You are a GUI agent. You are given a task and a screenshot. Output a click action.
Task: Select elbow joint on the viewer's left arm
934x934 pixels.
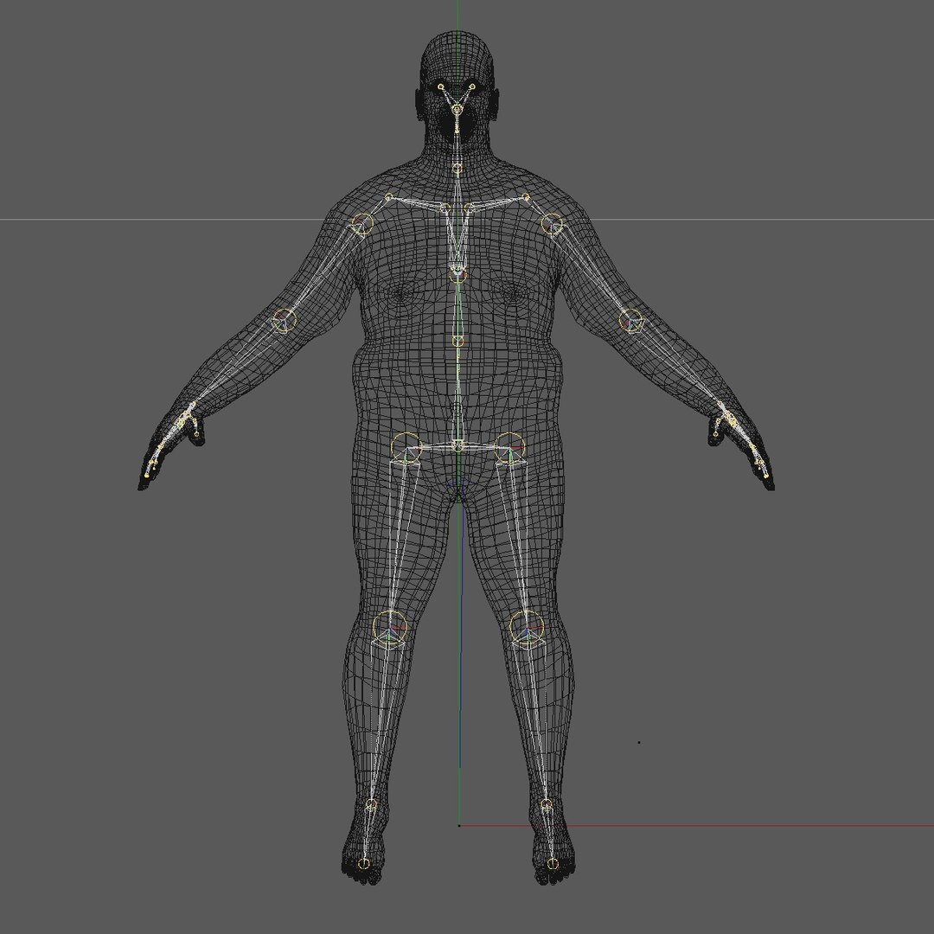pyautogui.click(x=285, y=321)
